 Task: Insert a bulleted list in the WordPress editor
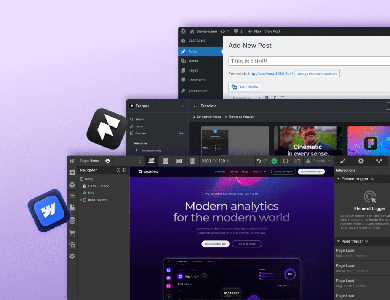tap(282, 98)
